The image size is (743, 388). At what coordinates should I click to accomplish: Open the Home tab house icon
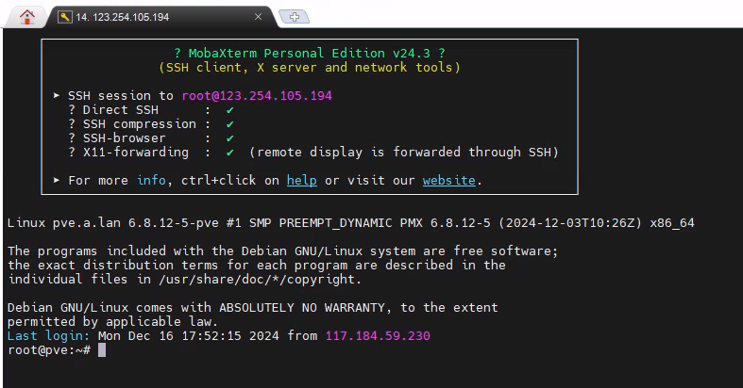[27, 17]
